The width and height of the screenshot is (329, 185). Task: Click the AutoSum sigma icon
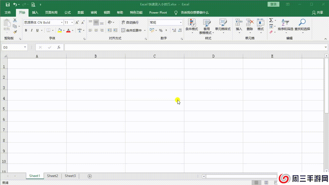(271, 20)
